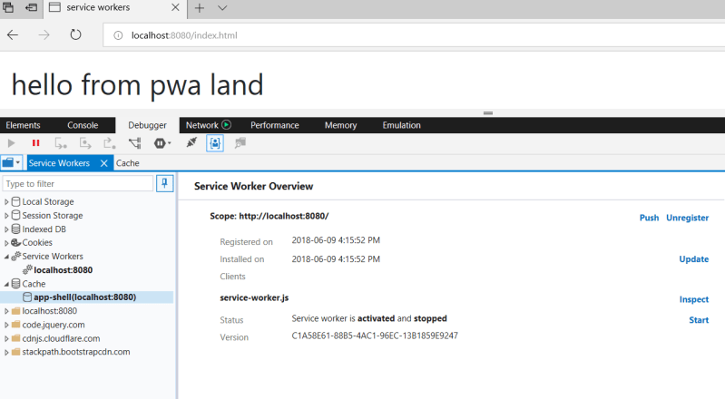
Task: Toggle the pin button beside filter
Action: pos(164,183)
